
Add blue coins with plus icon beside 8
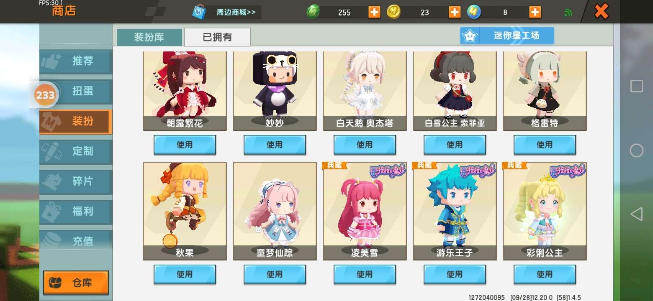pyautogui.click(x=535, y=12)
